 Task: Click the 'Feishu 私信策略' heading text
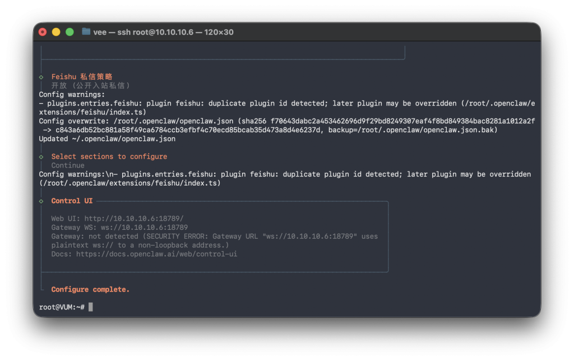pyautogui.click(x=82, y=77)
